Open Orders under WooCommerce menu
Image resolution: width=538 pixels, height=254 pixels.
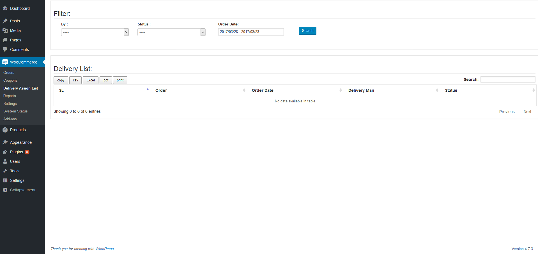[x=9, y=72]
